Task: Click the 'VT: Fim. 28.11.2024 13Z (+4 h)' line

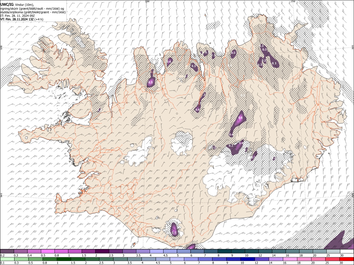Action: click(x=22, y=19)
